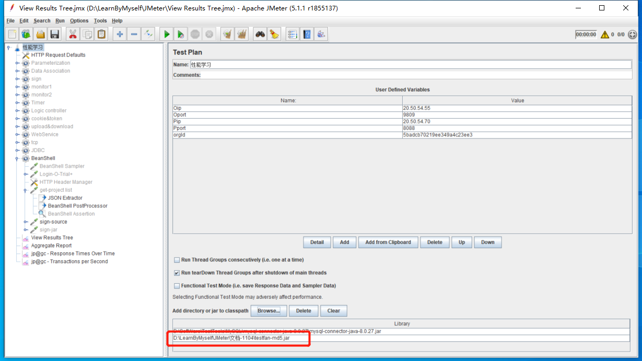
Task: Click the Search binoculars icon
Action: click(260, 34)
